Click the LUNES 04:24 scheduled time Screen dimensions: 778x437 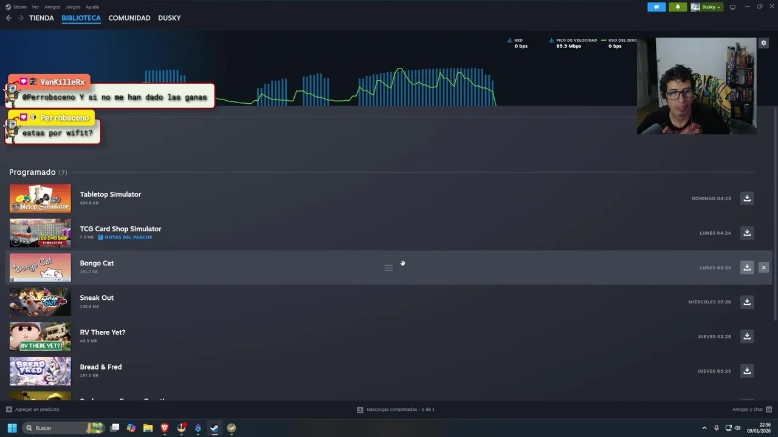(x=715, y=233)
